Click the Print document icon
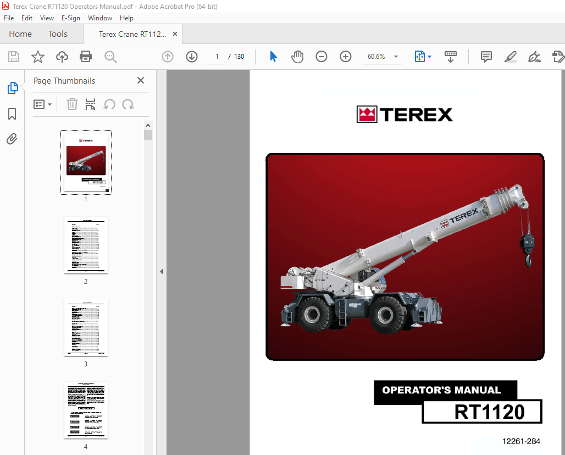The height and width of the screenshot is (455, 565). 86,57
